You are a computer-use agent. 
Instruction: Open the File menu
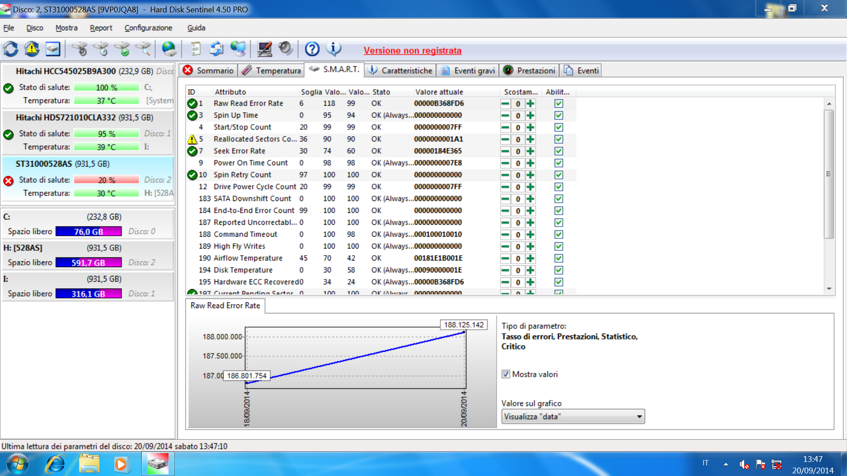[x=9, y=28]
